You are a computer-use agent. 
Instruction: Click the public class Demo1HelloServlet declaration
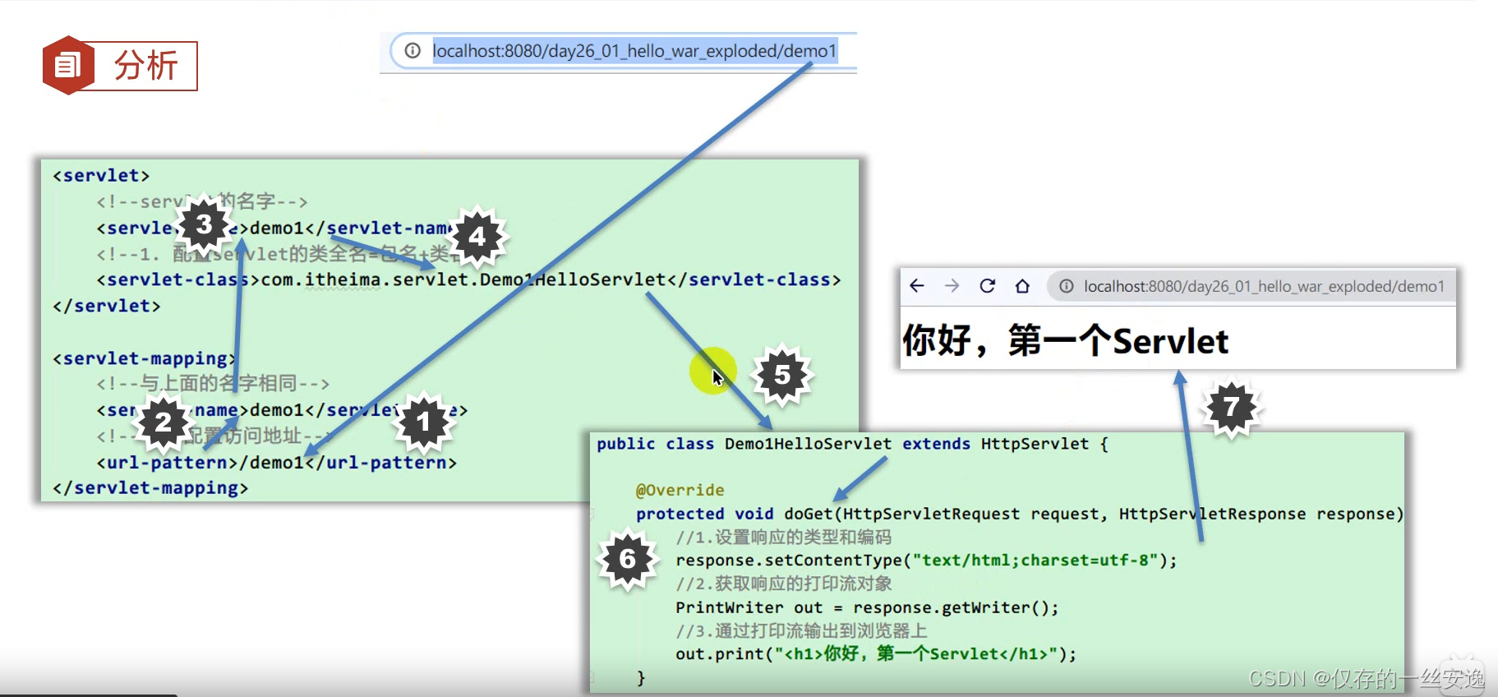click(x=852, y=444)
